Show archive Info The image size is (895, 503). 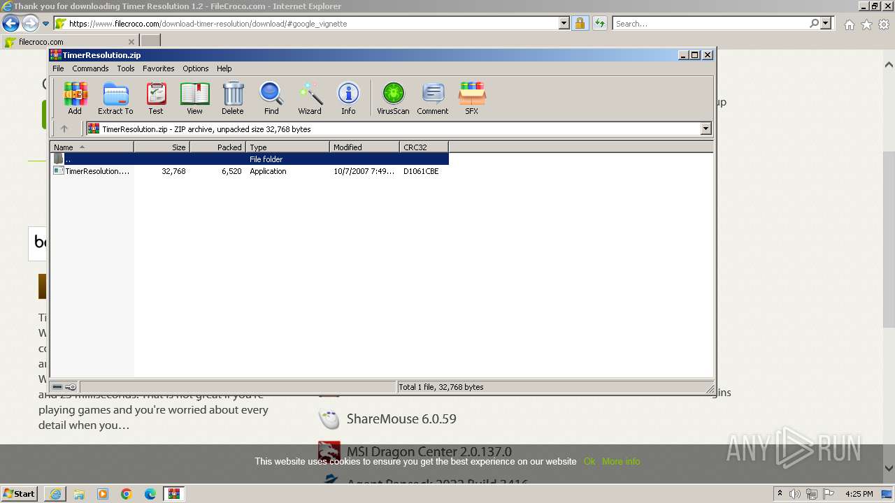(x=348, y=99)
